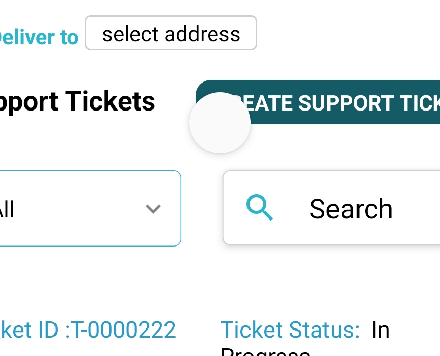Tap the white circular floating handle
This screenshot has width=440, height=356.
[x=220, y=123]
